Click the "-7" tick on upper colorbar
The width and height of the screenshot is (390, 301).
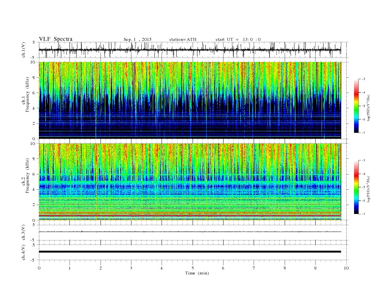pos(363,133)
